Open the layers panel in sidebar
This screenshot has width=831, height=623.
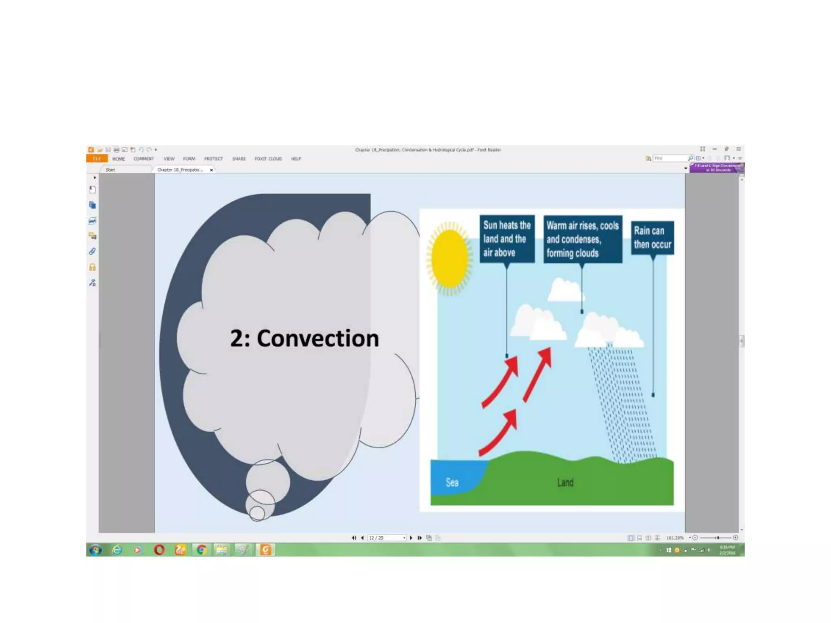[93, 221]
